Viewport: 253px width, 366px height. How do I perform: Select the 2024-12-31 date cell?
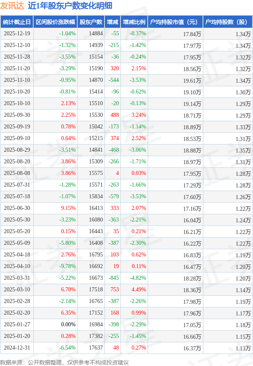(17, 348)
